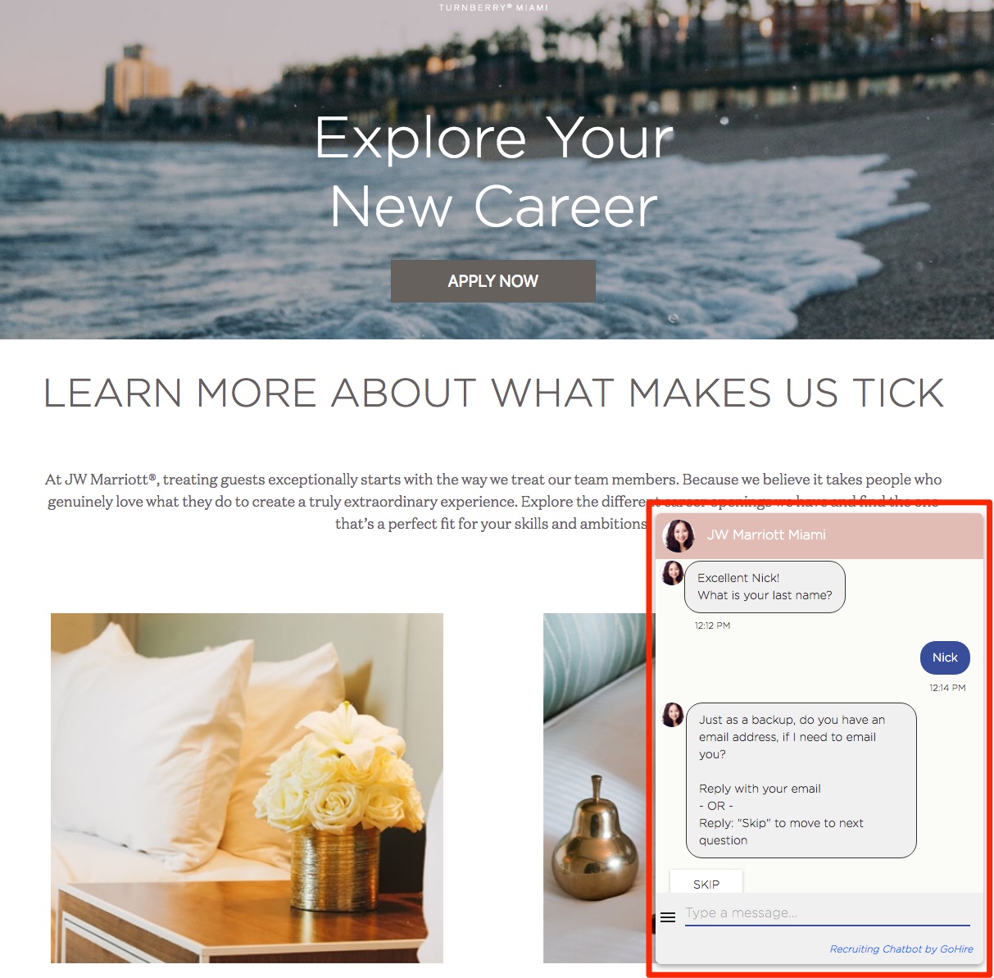Image resolution: width=994 pixels, height=978 pixels.
Task: Click the SKIP quick reply button
Action: coord(706,883)
